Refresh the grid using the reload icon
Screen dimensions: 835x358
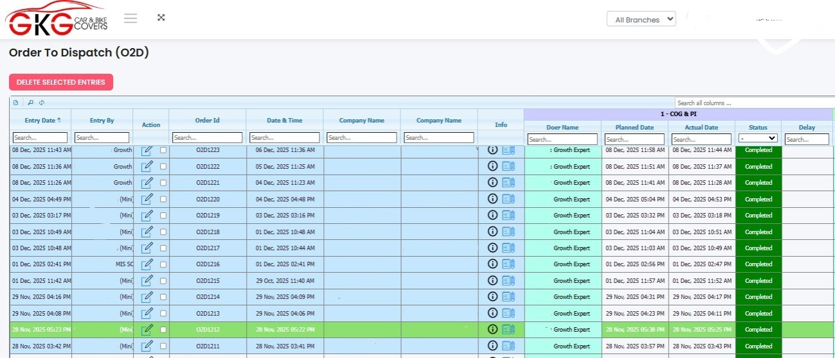click(x=41, y=103)
